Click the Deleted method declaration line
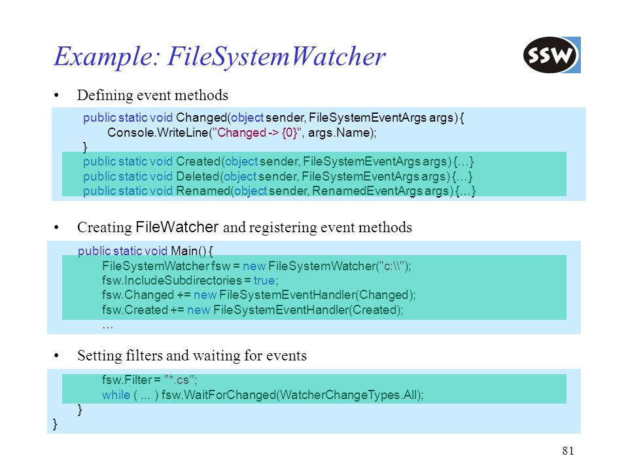 pos(277,176)
